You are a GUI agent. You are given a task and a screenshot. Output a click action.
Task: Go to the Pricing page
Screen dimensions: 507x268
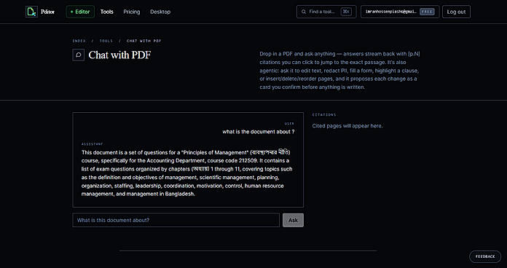(132, 12)
